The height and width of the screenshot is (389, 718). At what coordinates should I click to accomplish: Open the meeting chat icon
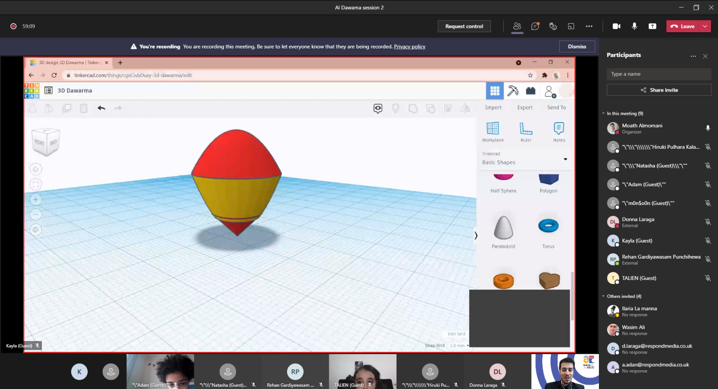[x=535, y=26]
